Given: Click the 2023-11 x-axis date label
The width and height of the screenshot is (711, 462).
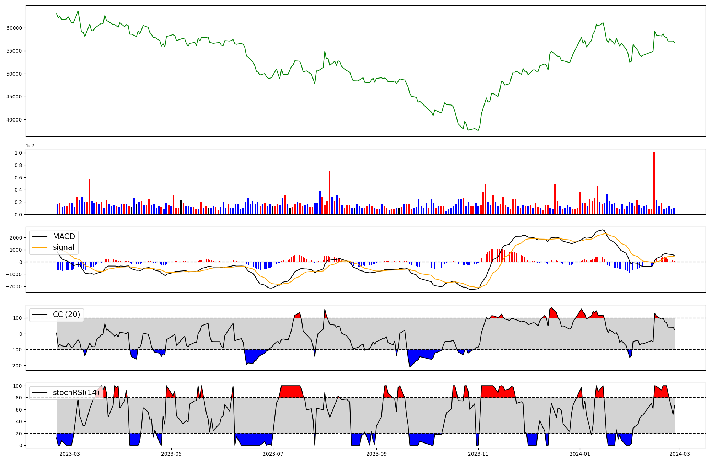Looking at the screenshot, I should tap(478, 454).
